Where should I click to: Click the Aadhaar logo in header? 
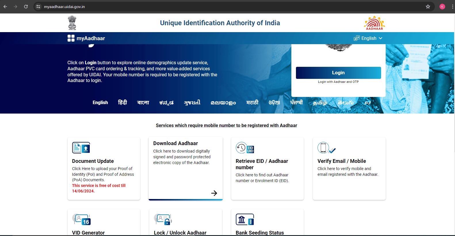point(374,23)
